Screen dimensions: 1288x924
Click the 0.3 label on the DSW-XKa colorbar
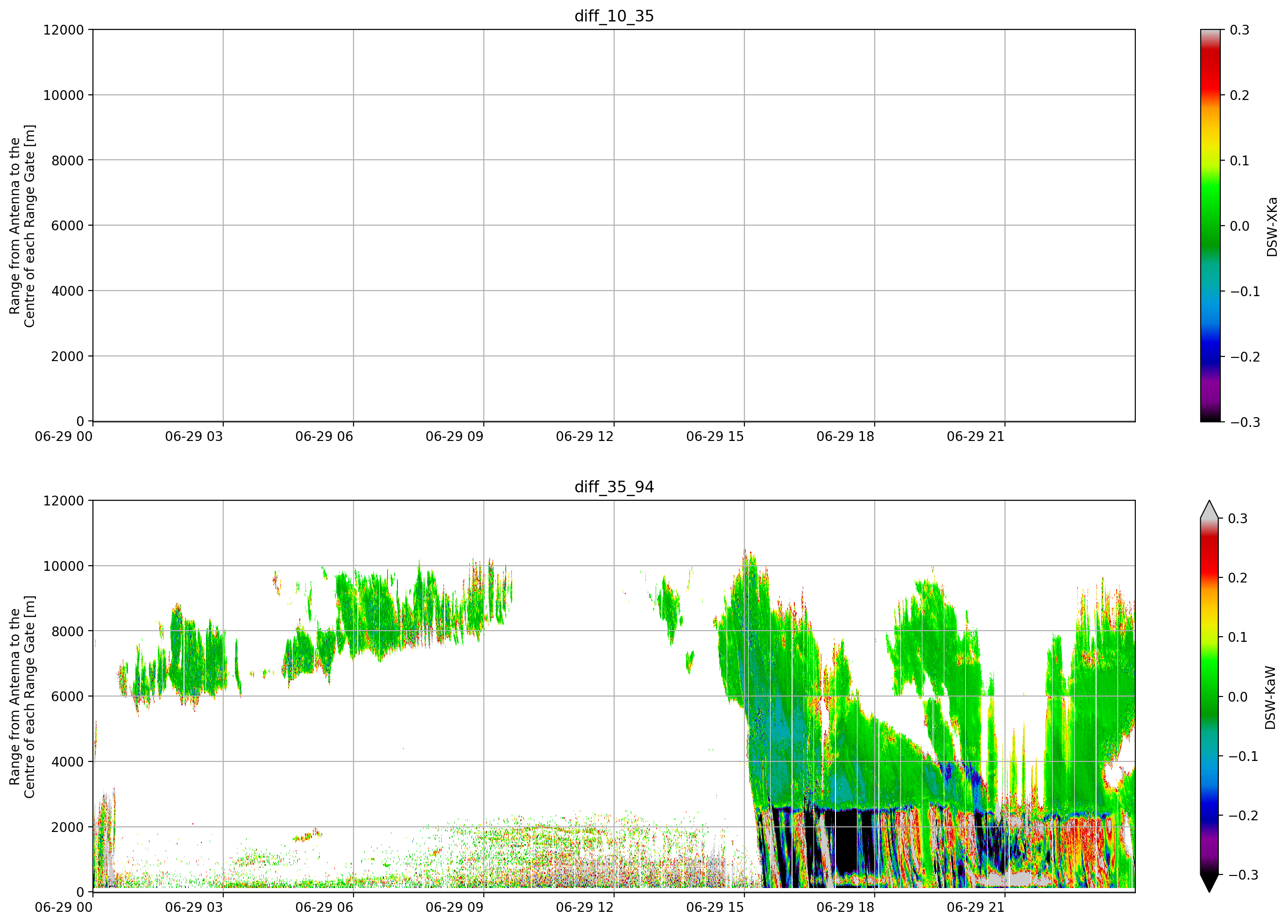click(1239, 30)
